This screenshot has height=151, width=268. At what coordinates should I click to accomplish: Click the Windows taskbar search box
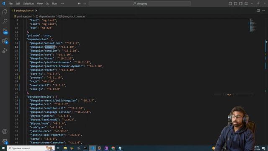tap(31, 148)
